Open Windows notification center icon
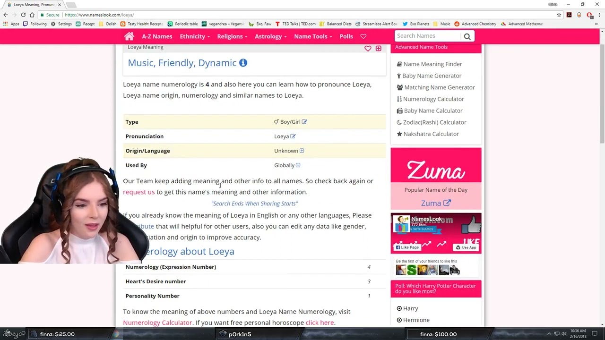 595,334
